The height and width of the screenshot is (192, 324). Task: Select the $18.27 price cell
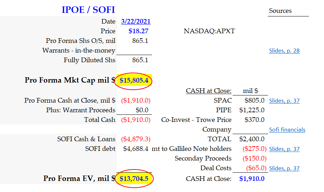point(138,31)
